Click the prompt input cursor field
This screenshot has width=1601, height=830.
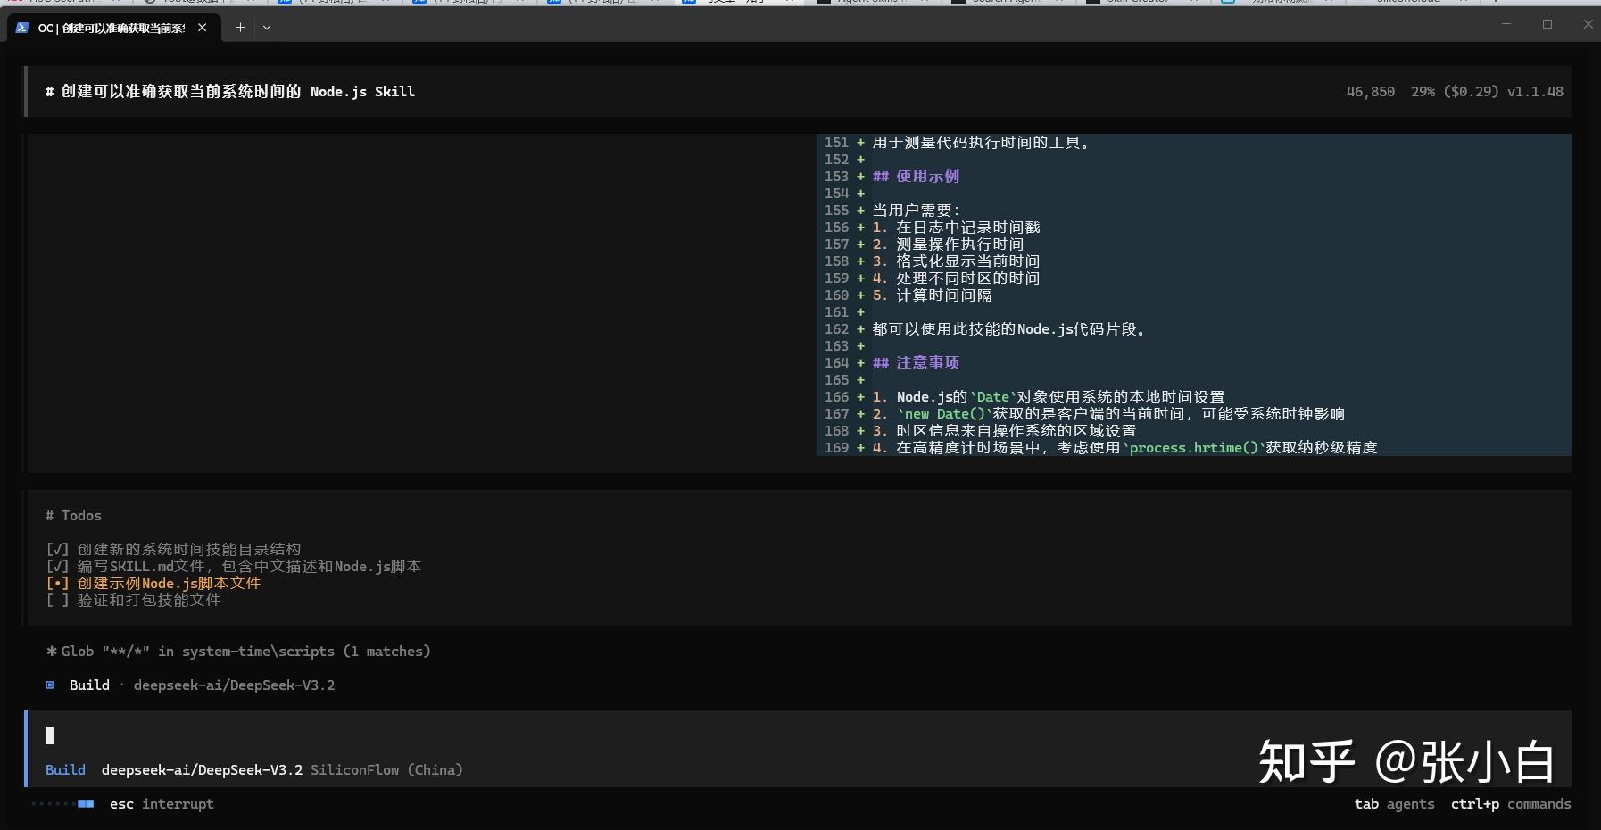[x=798, y=735]
